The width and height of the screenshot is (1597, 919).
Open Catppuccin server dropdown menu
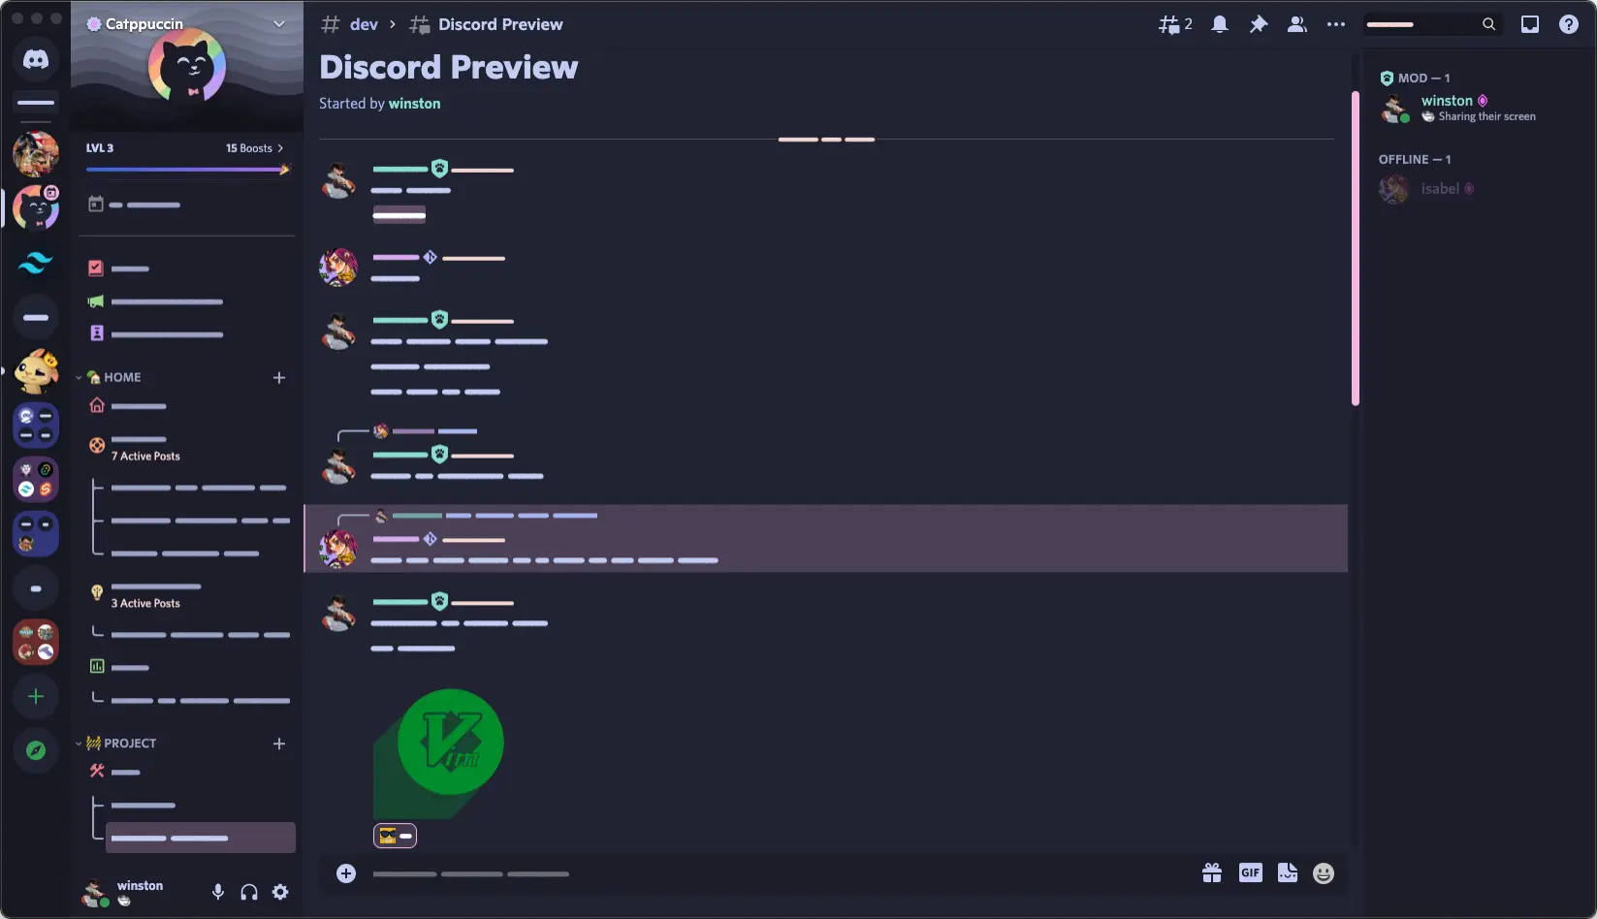pyautogui.click(x=279, y=24)
